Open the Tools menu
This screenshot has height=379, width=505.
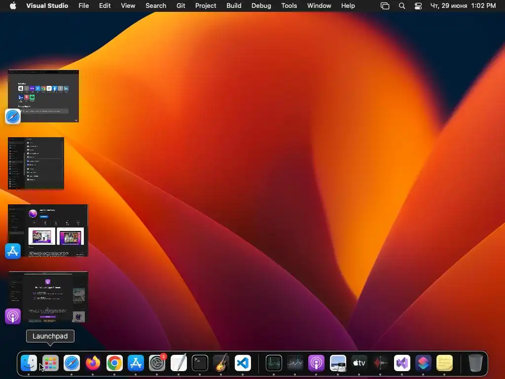point(289,6)
